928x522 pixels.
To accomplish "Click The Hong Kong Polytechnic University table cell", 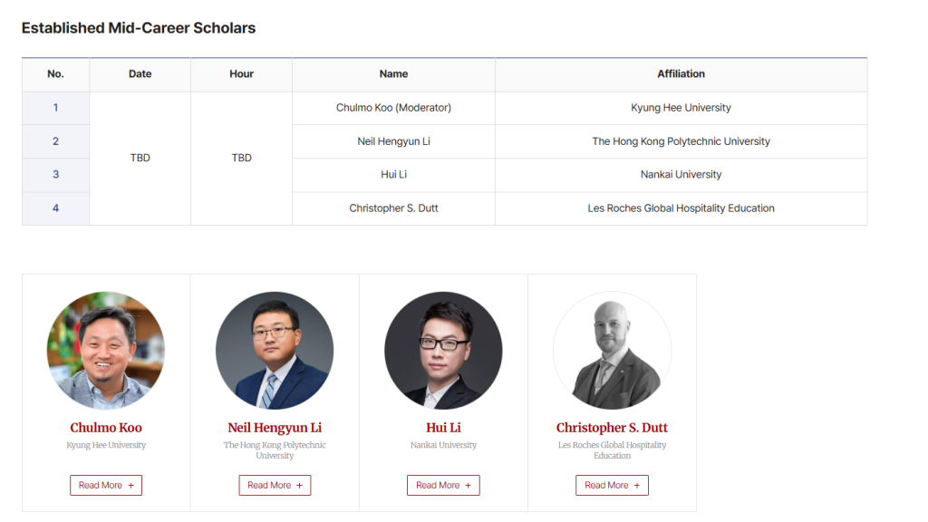I will (681, 141).
